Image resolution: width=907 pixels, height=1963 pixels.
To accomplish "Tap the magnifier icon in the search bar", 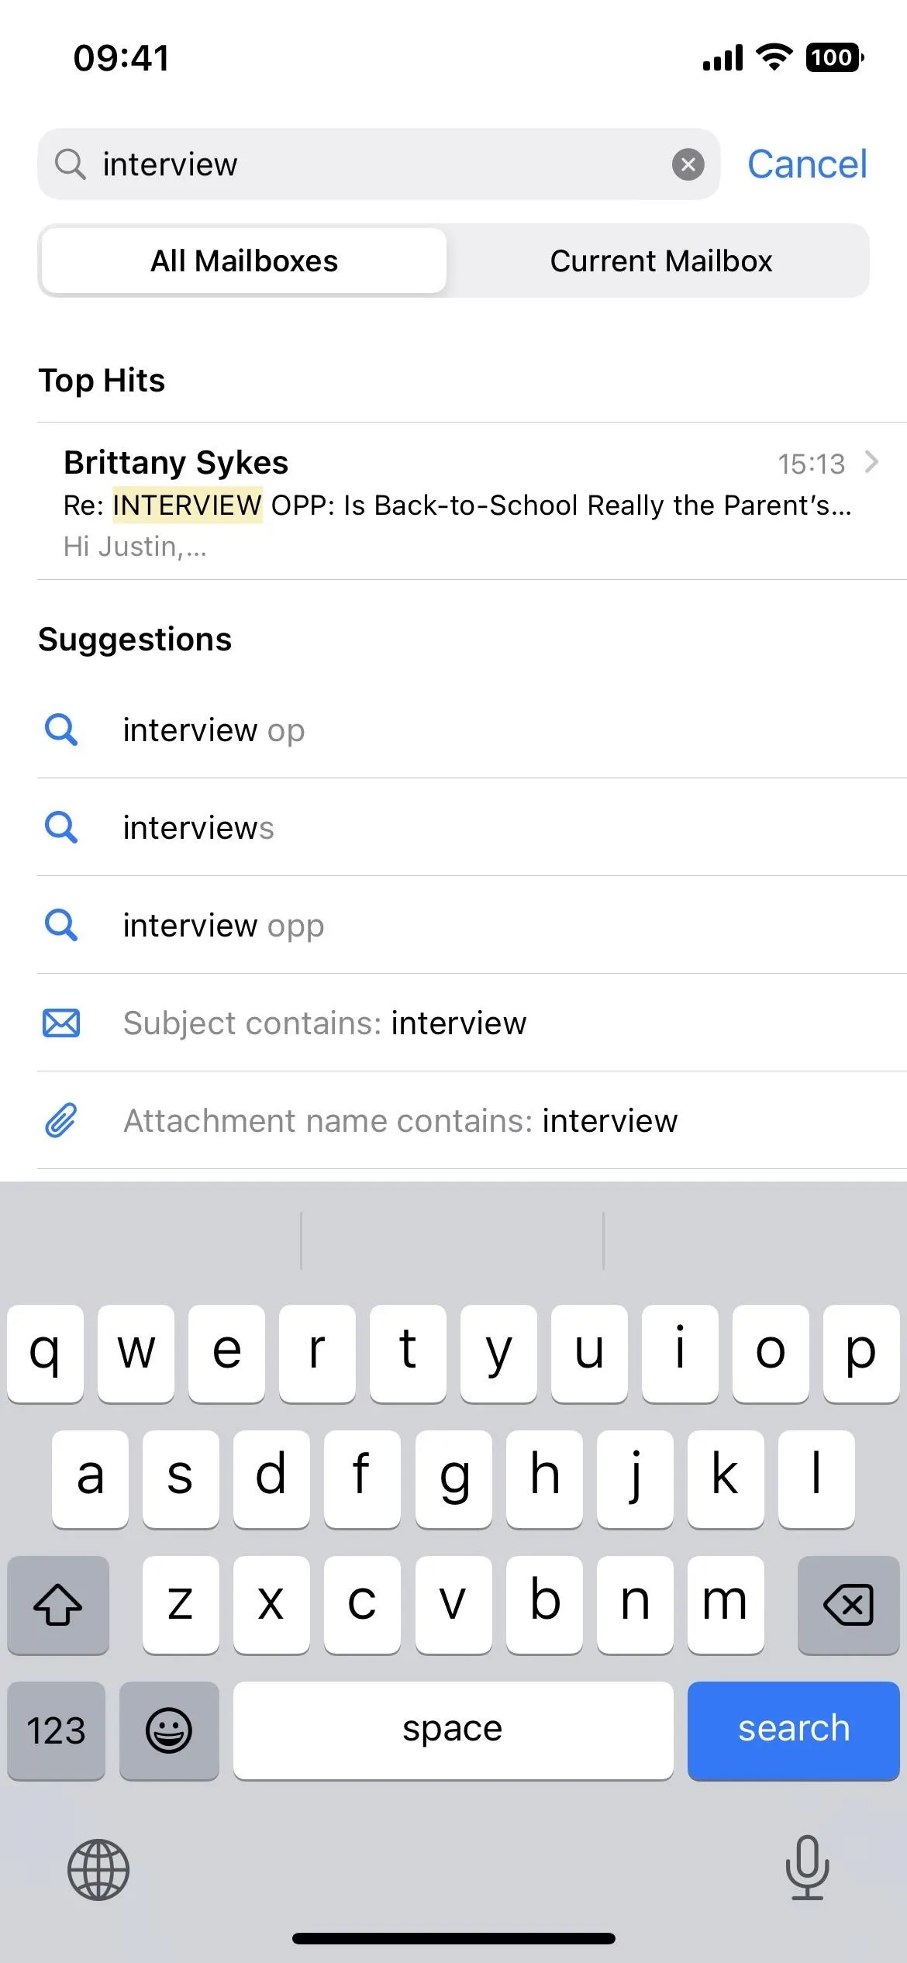I will [70, 164].
